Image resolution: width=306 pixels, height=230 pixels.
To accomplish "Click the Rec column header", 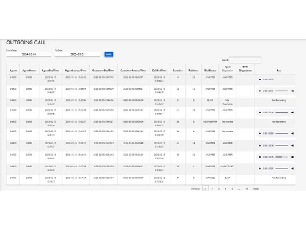I will [278, 71].
